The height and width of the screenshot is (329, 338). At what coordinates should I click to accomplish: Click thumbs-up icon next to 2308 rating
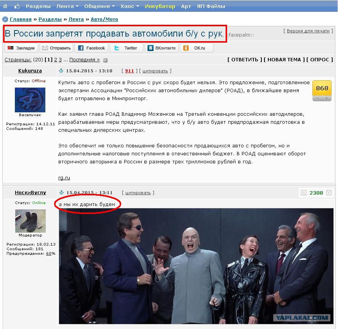tap(329, 192)
